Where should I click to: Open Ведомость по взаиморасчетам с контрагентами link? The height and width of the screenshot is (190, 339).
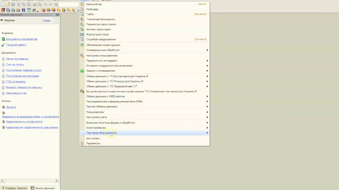(x=31, y=117)
